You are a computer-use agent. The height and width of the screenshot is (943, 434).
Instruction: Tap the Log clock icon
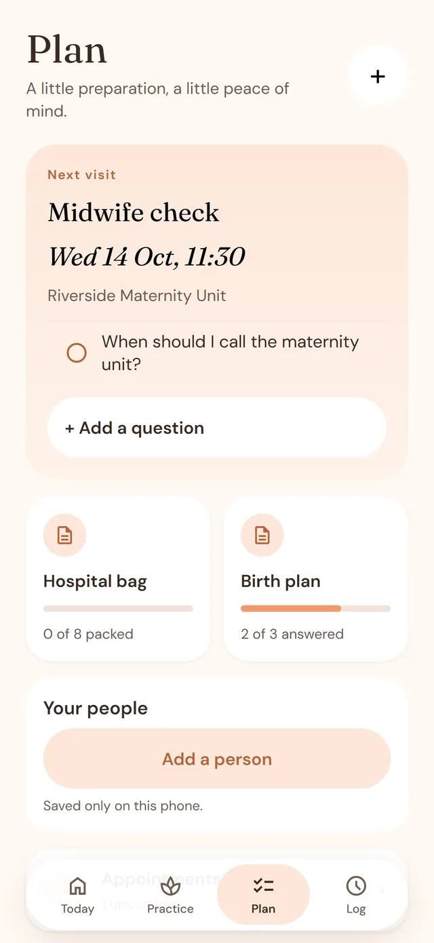click(x=356, y=885)
